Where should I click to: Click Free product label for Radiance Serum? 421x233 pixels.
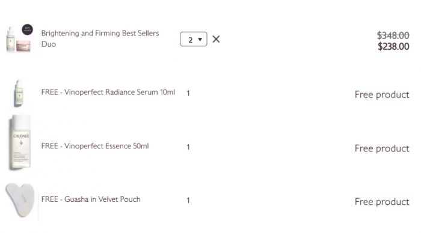click(382, 95)
